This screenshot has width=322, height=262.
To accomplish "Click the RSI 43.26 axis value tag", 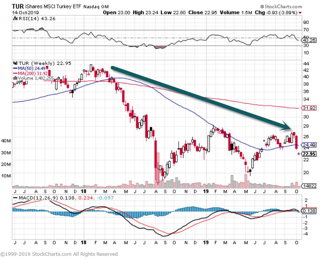I will [309, 40].
